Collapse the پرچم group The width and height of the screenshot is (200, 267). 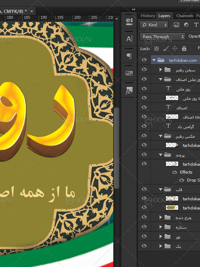(x=160, y=155)
